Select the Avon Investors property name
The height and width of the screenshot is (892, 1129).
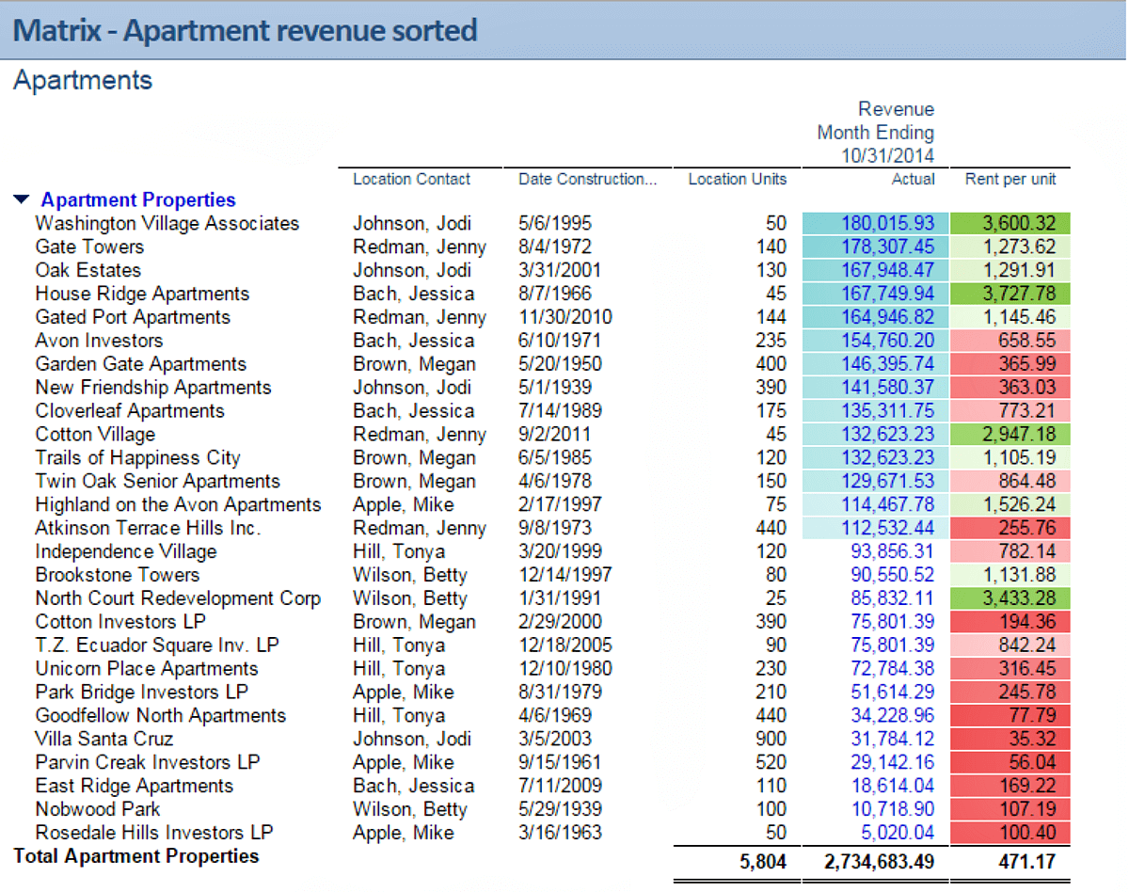(x=99, y=341)
